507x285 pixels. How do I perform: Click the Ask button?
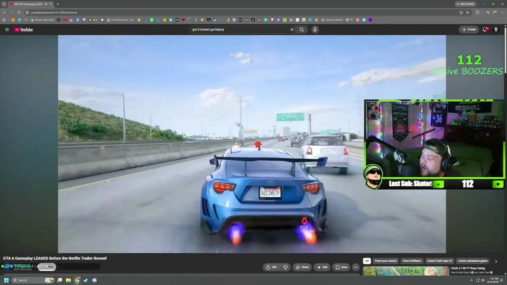322,267
